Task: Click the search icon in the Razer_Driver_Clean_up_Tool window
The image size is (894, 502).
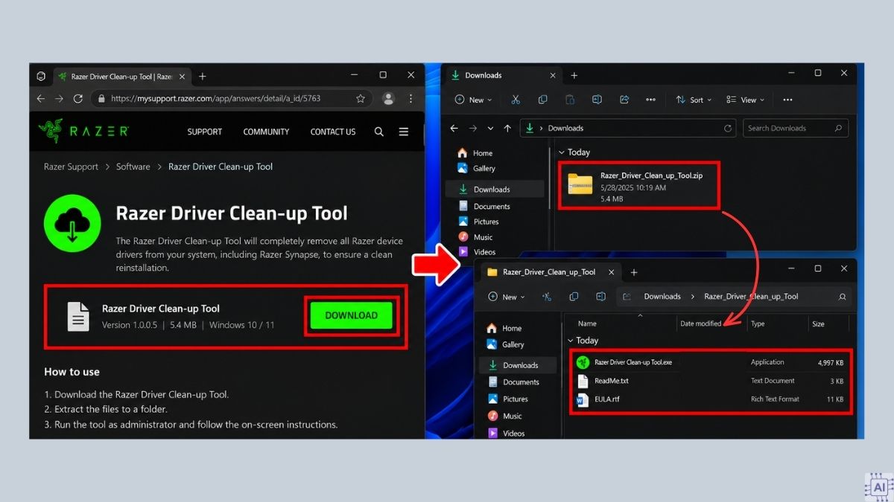Action: 843,297
